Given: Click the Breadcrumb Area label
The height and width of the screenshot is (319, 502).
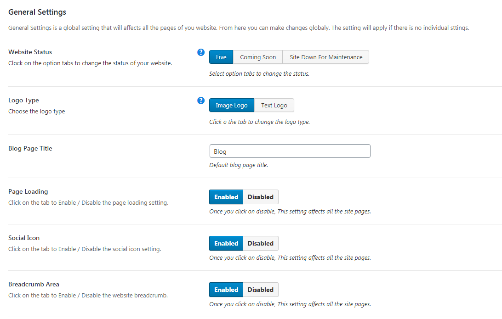Looking at the screenshot, I should click(34, 285).
